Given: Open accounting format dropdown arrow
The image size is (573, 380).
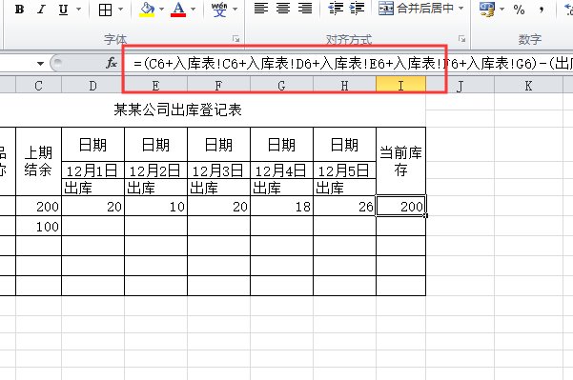Looking at the screenshot, I should click(x=501, y=10).
